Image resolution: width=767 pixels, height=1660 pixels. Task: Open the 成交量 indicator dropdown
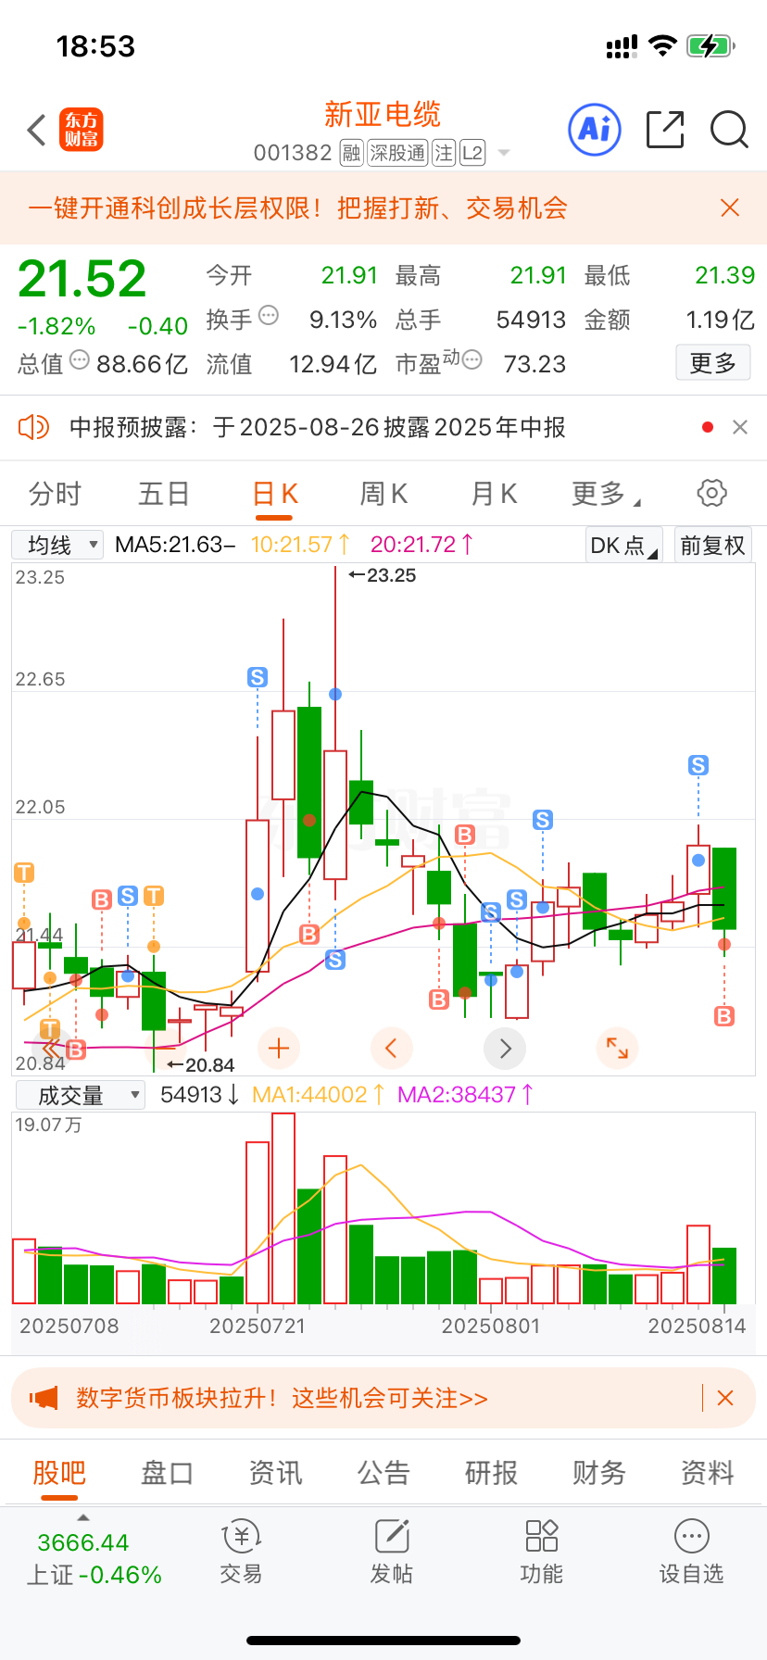81,1096
